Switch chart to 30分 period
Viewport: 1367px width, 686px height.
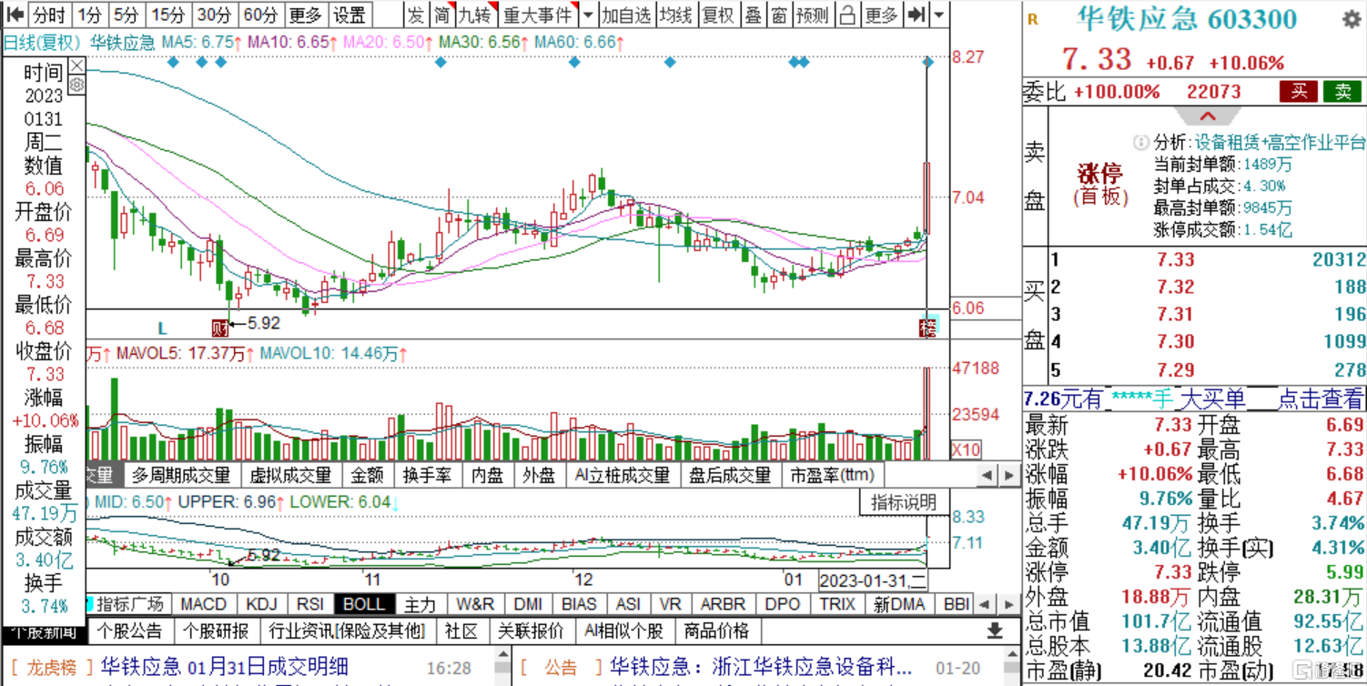215,15
